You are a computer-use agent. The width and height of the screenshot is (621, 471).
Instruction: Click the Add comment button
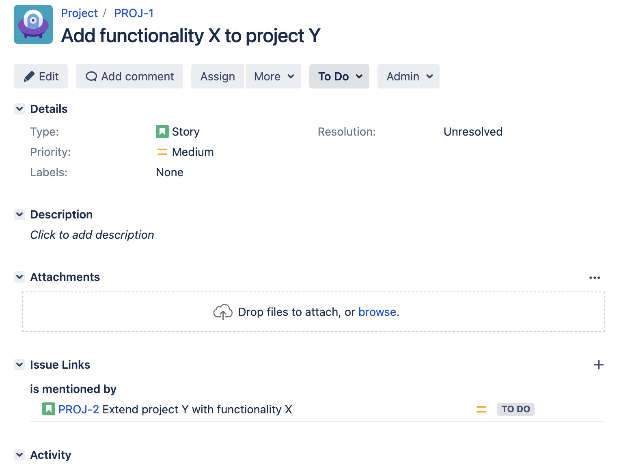(x=129, y=76)
